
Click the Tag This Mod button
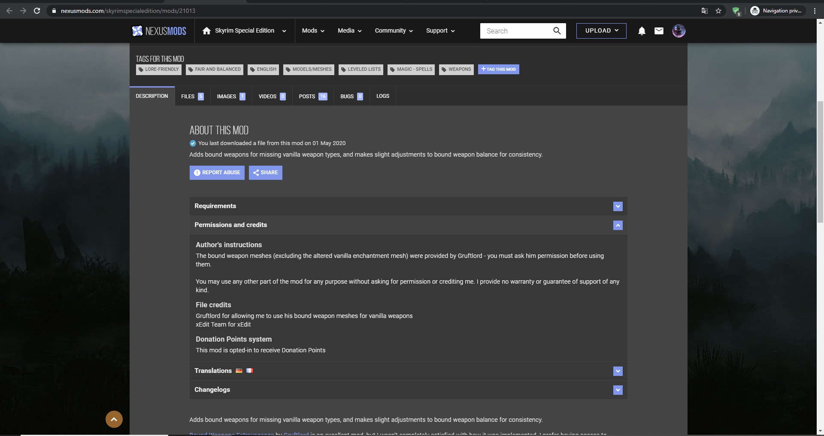(x=498, y=70)
